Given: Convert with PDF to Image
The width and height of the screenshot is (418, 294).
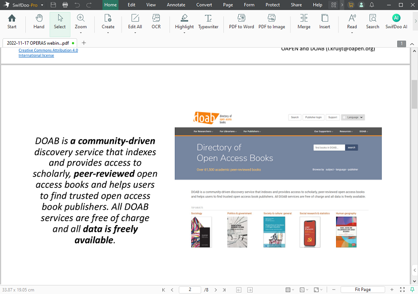Looking at the screenshot, I should [x=272, y=22].
